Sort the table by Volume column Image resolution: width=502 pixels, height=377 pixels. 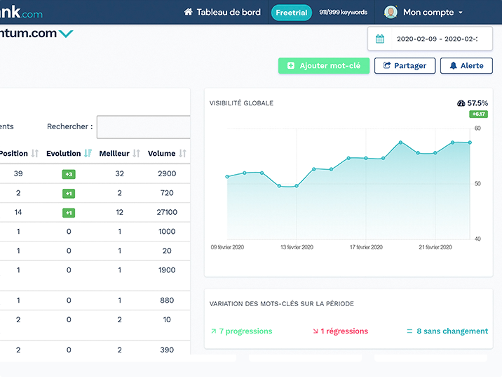(182, 154)
